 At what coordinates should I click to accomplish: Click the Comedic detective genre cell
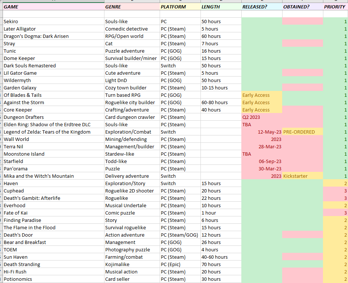132,29
